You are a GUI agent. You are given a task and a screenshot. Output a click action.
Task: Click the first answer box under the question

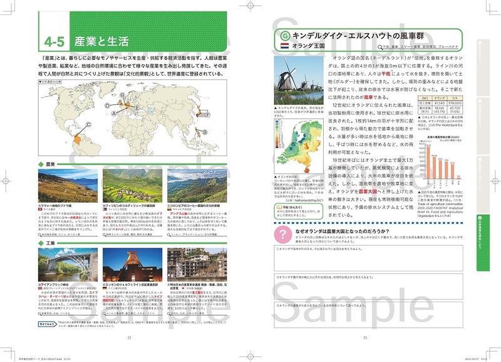click(368, 258)
